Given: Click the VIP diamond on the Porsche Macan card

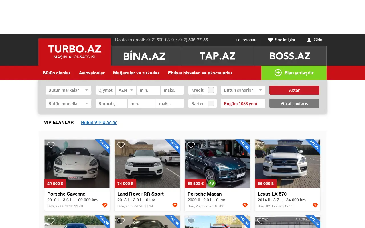Looking at the screenshot, I should (245, 205).
